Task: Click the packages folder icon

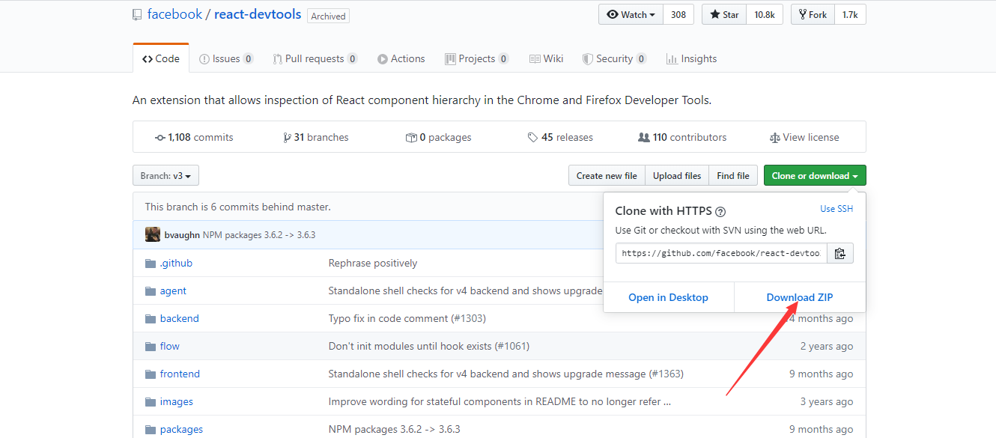Action: click(x=150, y=430)
